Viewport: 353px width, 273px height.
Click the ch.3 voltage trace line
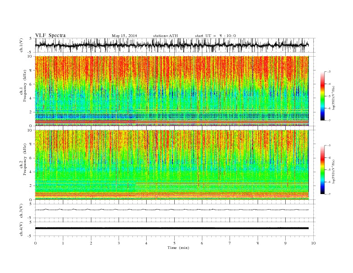click(x=172, y=210)
